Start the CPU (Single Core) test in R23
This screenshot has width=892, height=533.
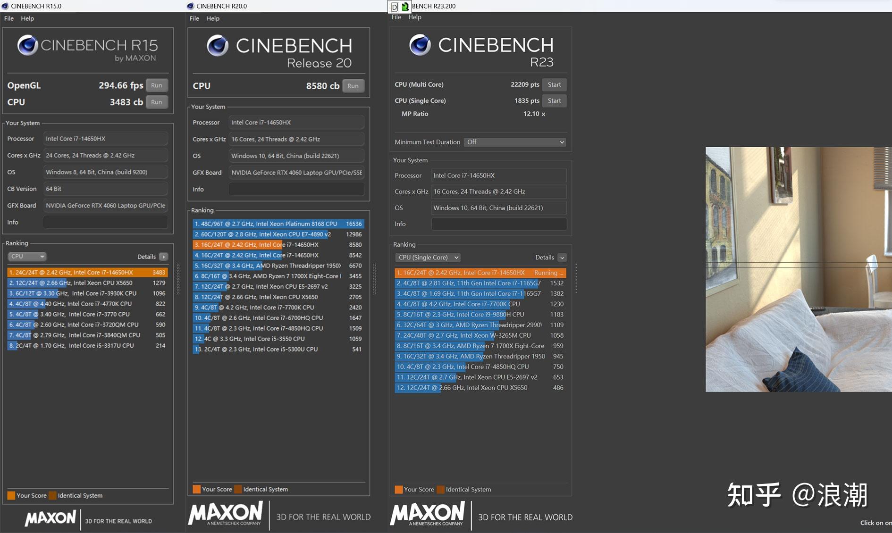click(554, 100)
